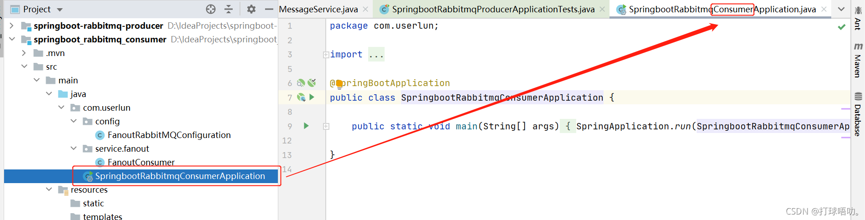The image size is (865, 220).
Task: Select SpringbootRabbitmqConsumerApplication in project tree
Action: (x=180, y=176)
